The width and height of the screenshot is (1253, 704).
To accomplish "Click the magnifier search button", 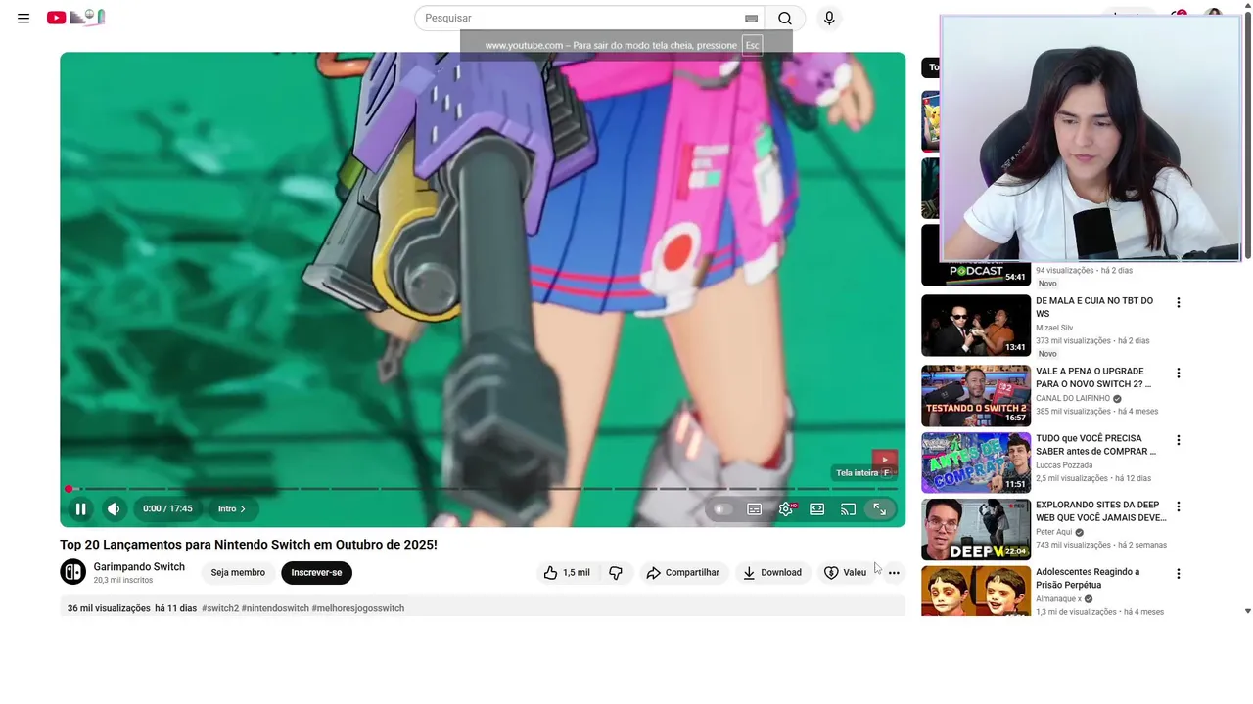I will tap(785, 18).
